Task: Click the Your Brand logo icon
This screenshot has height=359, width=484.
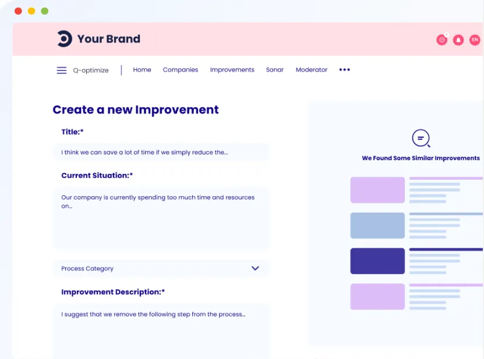Action: (65, 38)
